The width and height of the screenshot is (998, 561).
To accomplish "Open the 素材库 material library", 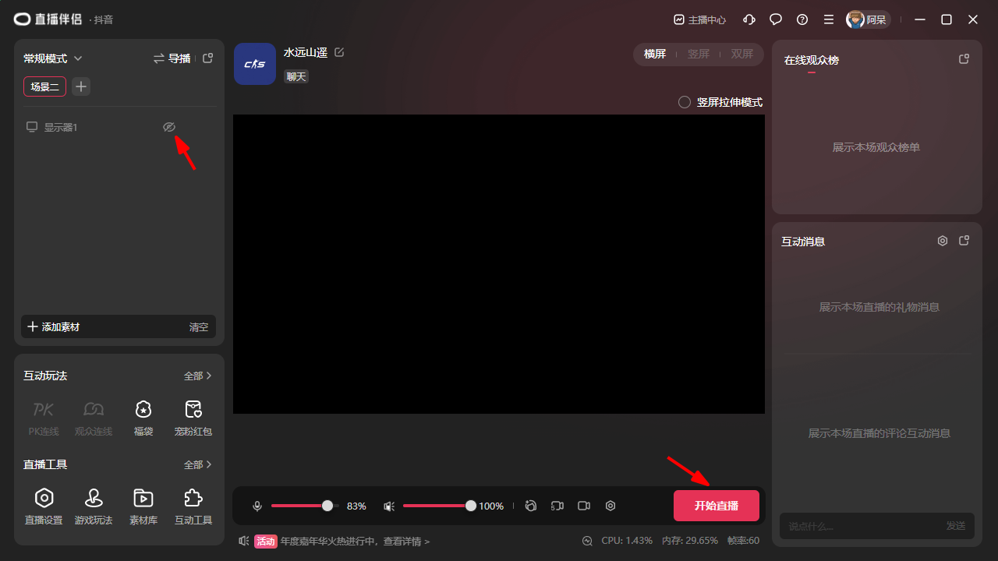I will pos(143,498).
